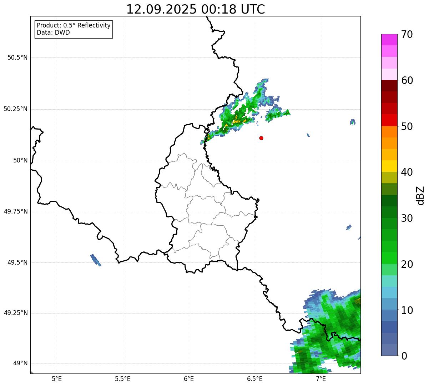Click the latitude label 49°N
This screenshot has width=429, height=386.
[20, 364]
